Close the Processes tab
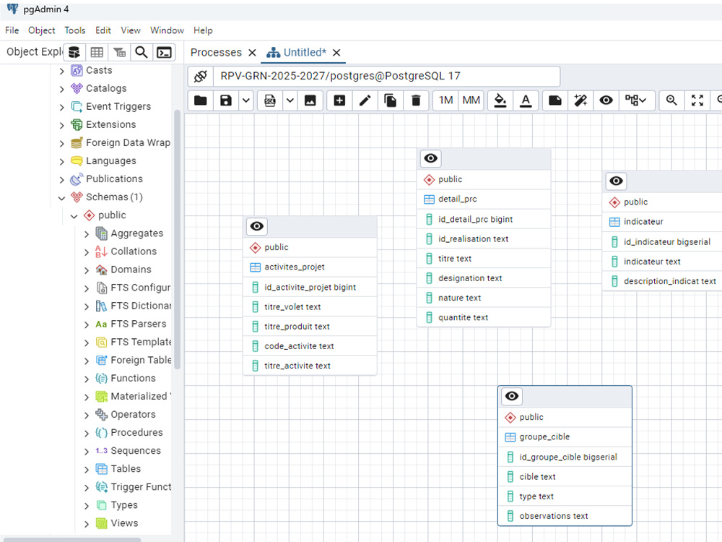This screenshot has height=542, width=722. point(252,53)
